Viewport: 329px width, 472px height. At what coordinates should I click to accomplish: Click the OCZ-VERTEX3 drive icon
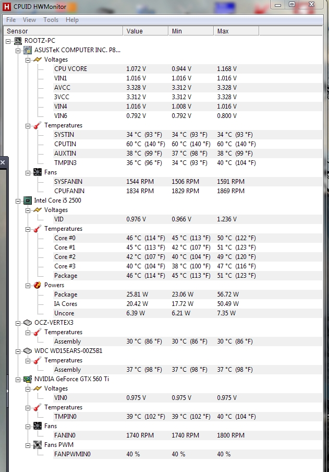[x=28, y=323]
